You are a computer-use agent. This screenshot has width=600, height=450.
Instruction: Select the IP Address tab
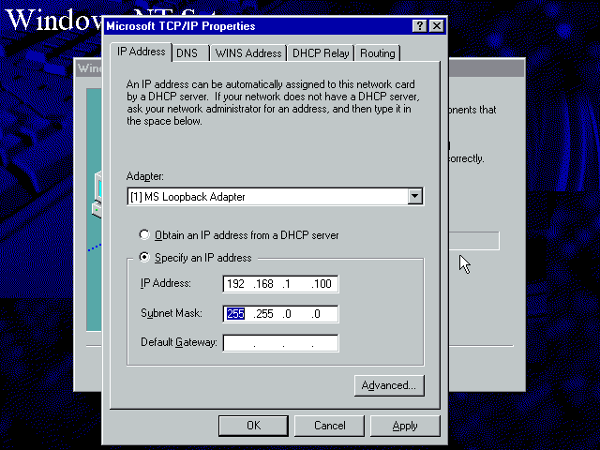[x=141, y=52]
